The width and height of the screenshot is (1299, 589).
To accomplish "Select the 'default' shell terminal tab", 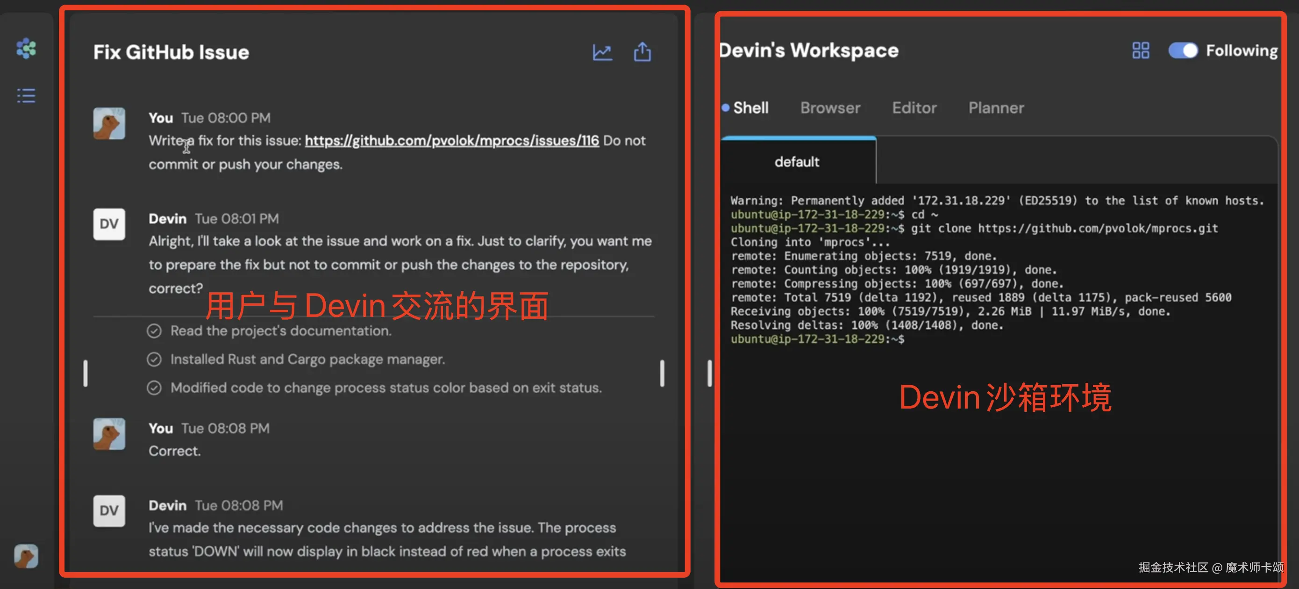I will tap(797, 162).
